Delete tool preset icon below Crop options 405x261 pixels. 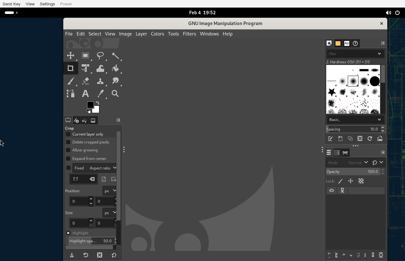pos(100,255)
